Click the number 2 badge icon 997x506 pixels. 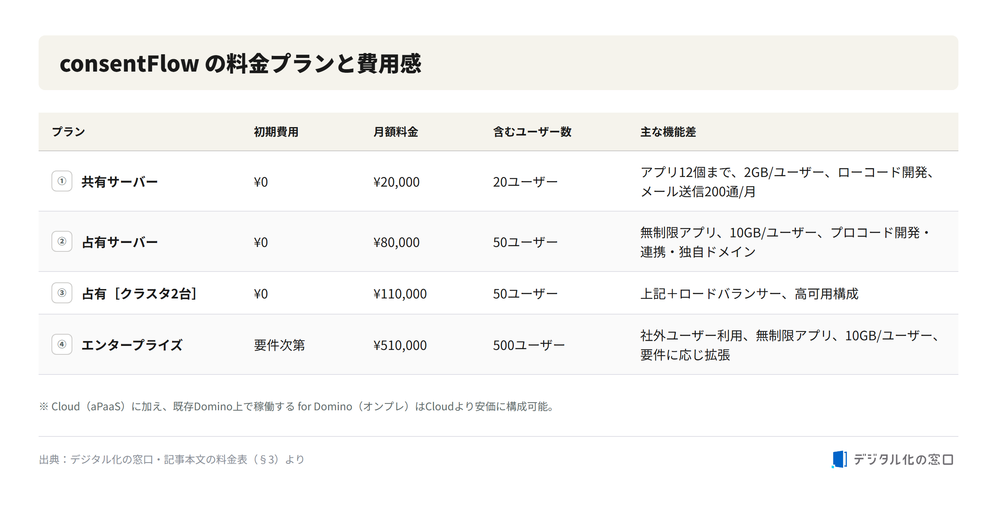click(x=62, y=241)
